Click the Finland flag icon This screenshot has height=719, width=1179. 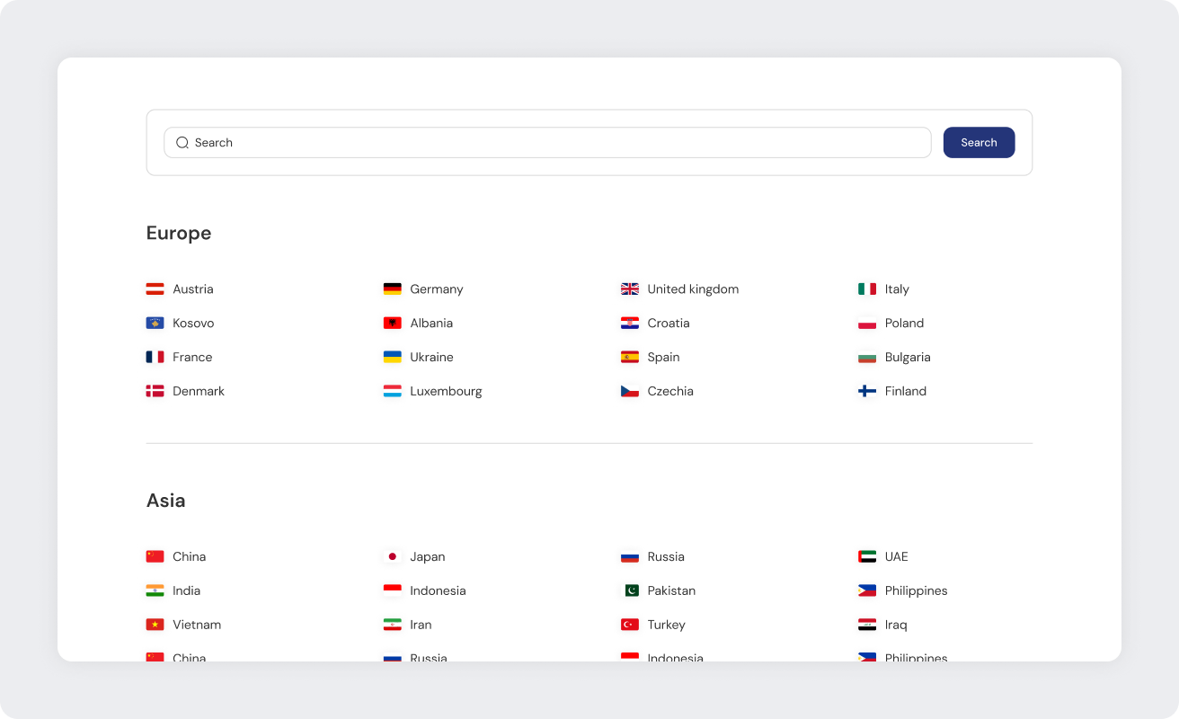(x=866, y=392)
